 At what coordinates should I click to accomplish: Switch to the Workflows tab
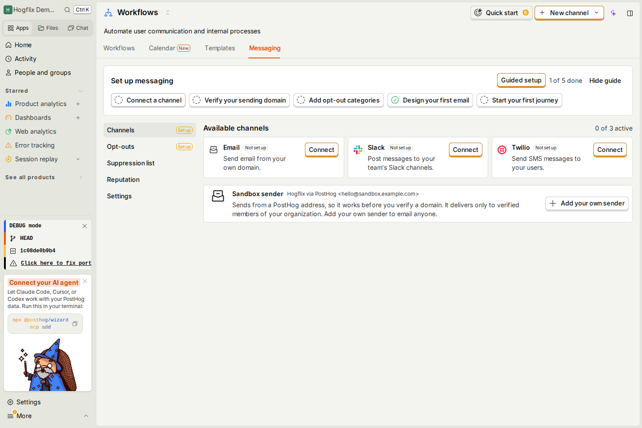click(x=119, y=48)
